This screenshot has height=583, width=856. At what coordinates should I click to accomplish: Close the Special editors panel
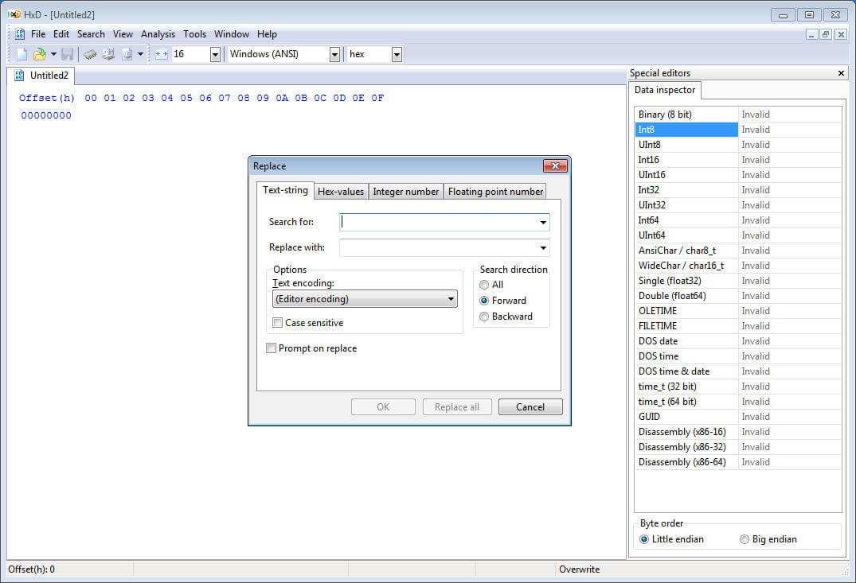(x=841, y=72)
